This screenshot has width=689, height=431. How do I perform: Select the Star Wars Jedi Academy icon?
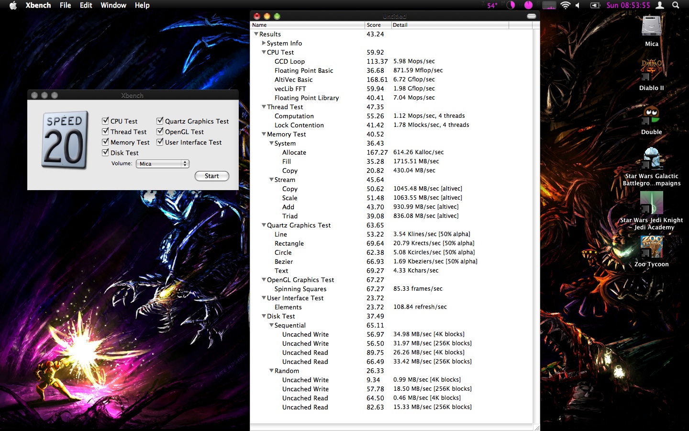click(651, 203)
